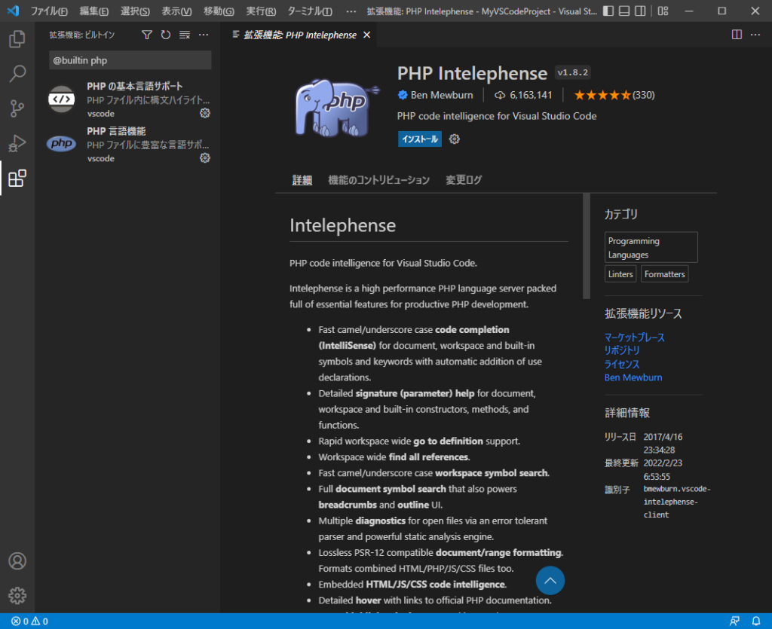Click the インストール button
Viewport: 772px width, 629px height.
coord(419,139)
